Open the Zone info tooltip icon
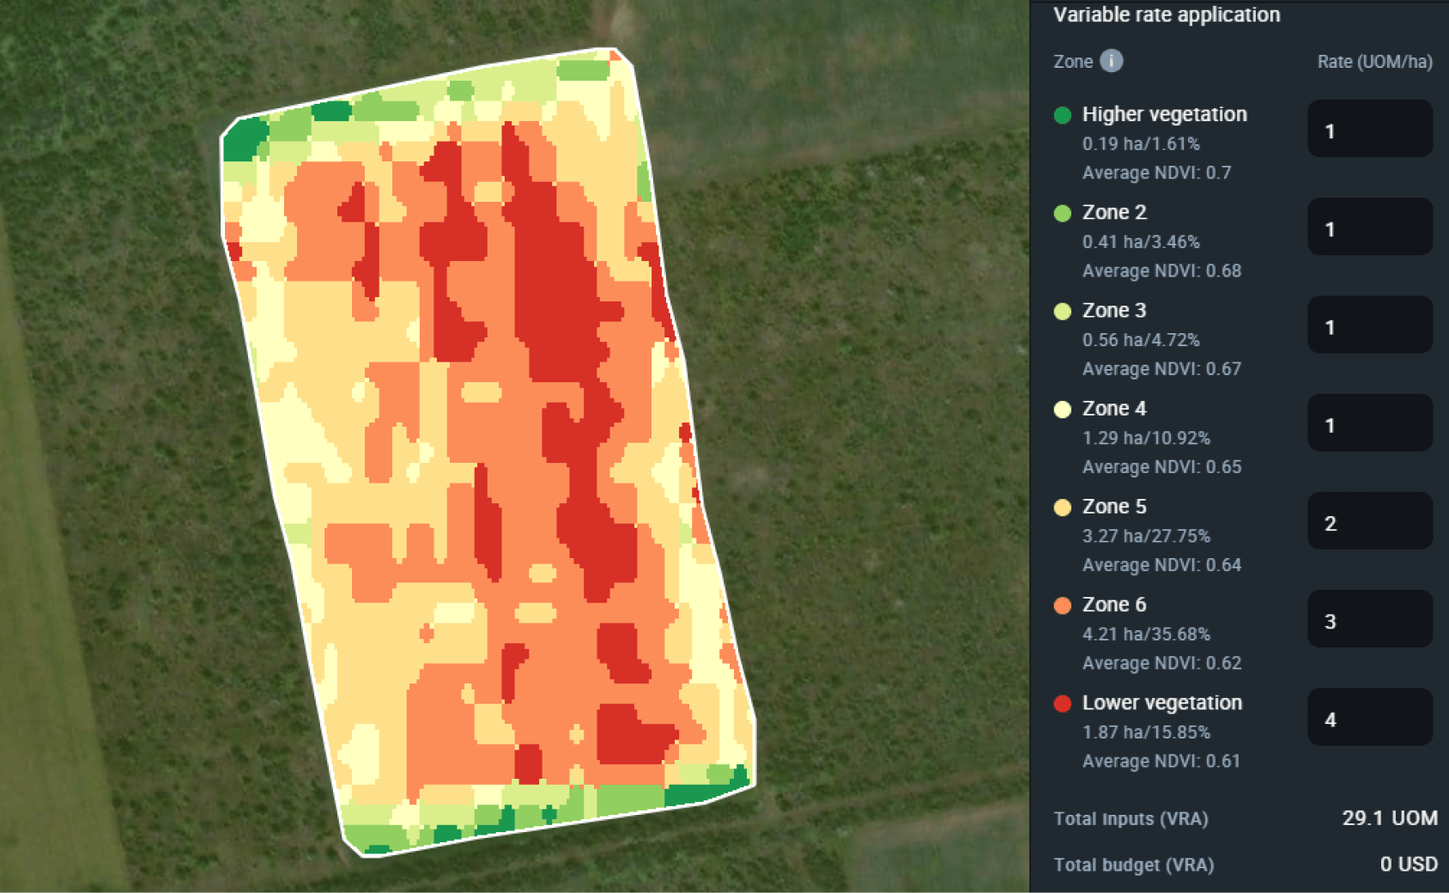The height and width of the screenshot is (893, 1449). (1112, 61)
